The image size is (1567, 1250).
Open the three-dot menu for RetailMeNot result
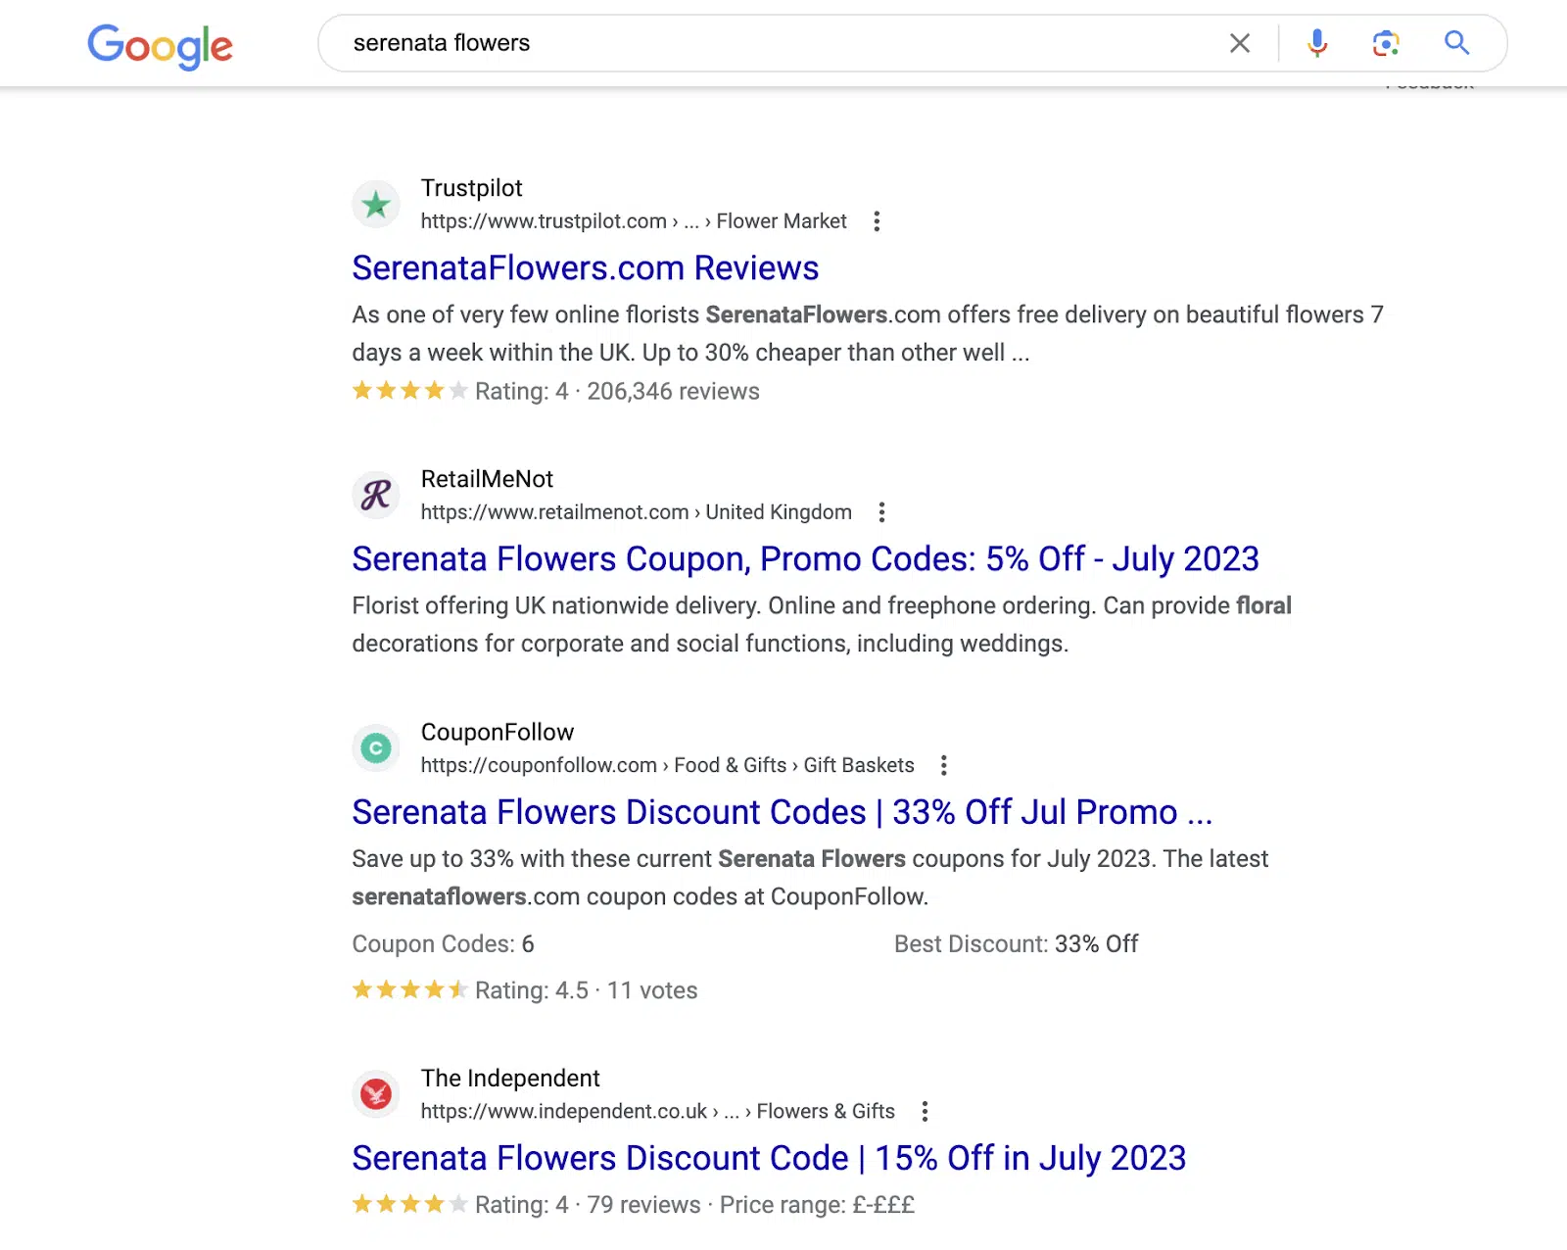[x=881, y=512]
